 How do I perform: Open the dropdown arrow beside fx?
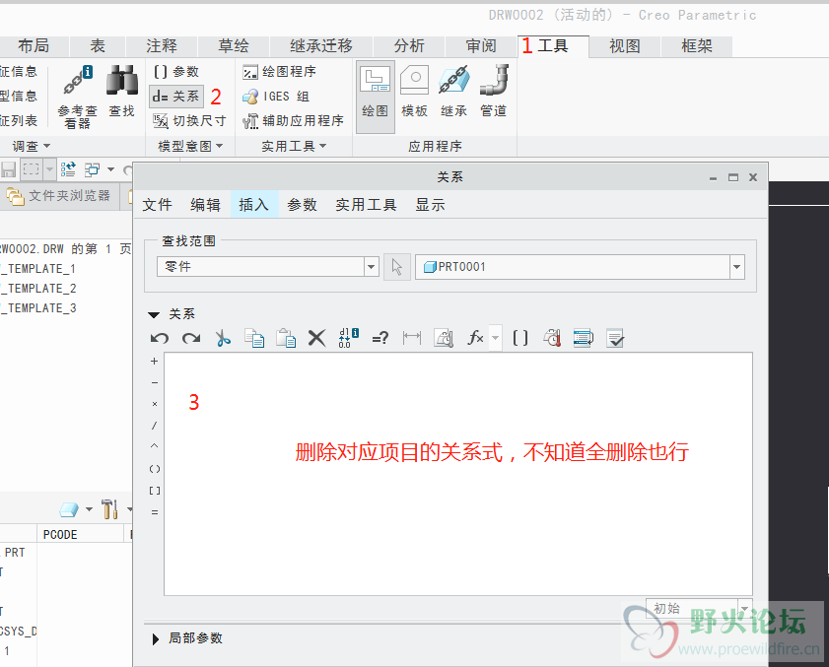(496, 338)
